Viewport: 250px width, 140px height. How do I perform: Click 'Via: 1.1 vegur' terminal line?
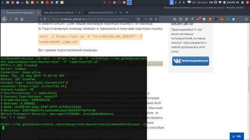click(x=13, y=117)
